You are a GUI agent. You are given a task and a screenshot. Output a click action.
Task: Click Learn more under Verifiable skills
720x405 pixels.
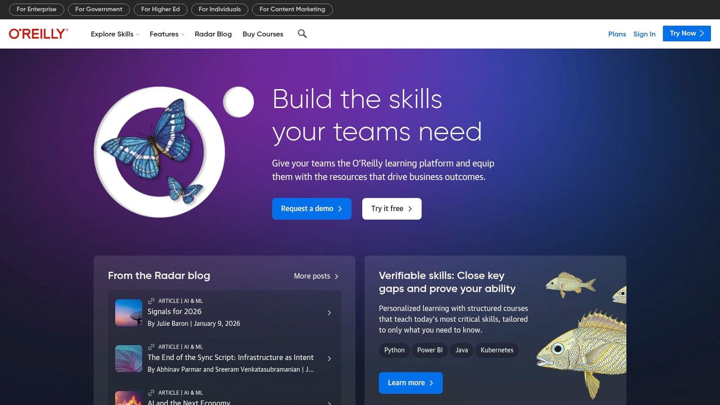(x=411, y=383)
